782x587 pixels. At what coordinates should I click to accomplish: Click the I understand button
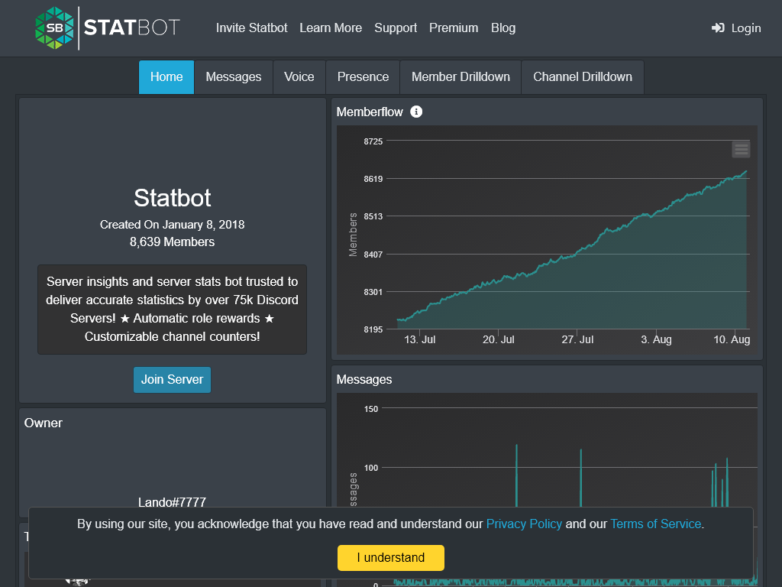click(x=390, y=558)
